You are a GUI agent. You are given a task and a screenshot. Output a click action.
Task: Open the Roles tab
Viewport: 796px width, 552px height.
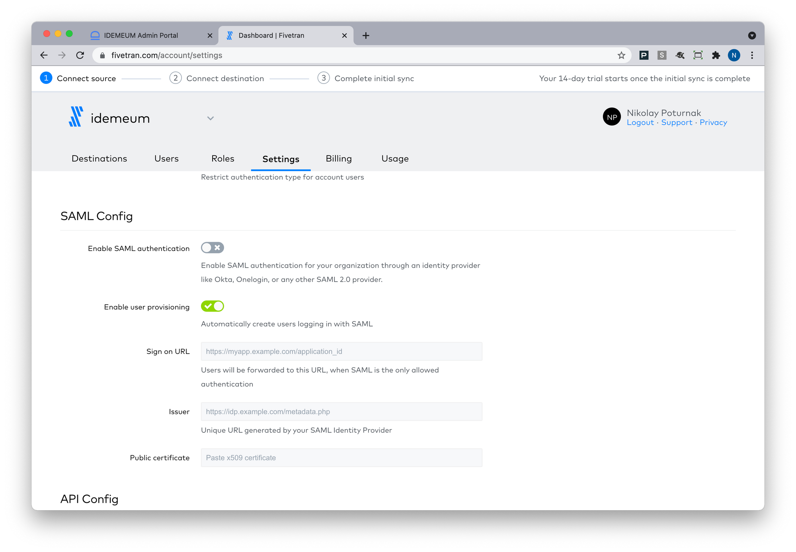pos(223,159)
